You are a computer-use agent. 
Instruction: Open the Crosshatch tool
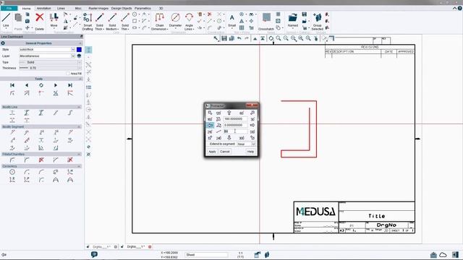(x=266, y=21)
